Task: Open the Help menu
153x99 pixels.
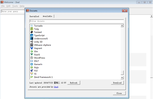Action: pos(22,6)
